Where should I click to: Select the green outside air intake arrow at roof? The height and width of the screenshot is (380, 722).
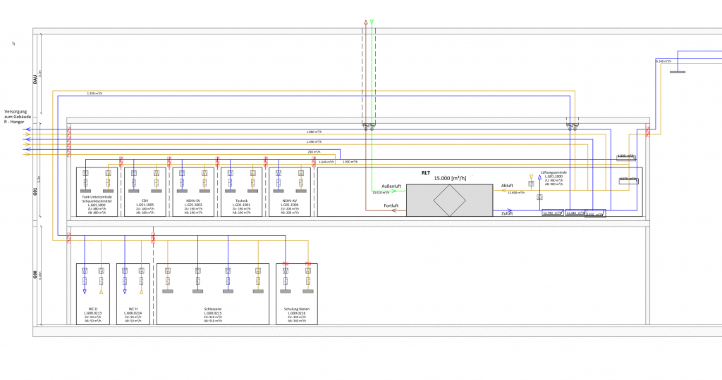[372, 22]
